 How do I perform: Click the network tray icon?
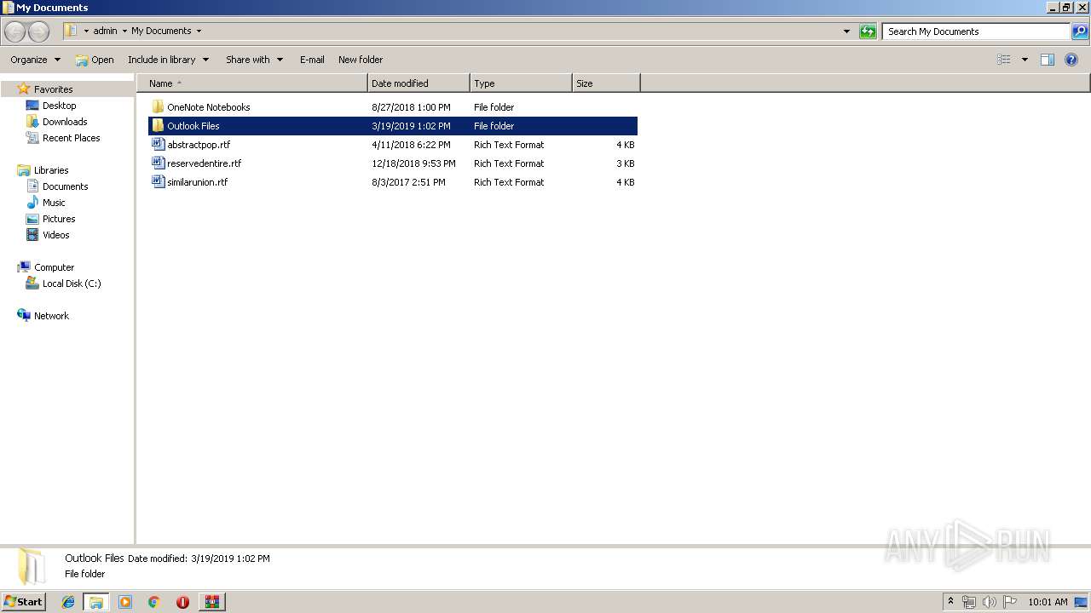969,602
